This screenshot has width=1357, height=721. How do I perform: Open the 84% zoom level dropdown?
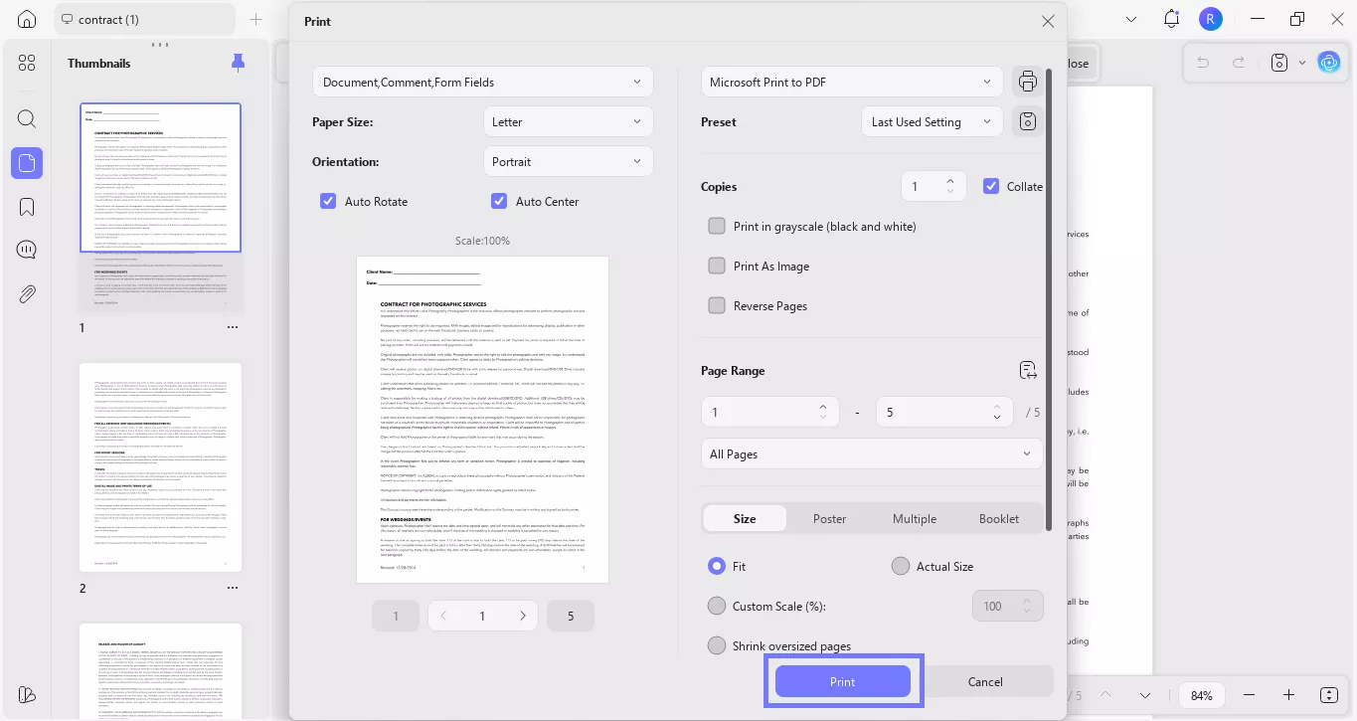[x=1201, y=695]
